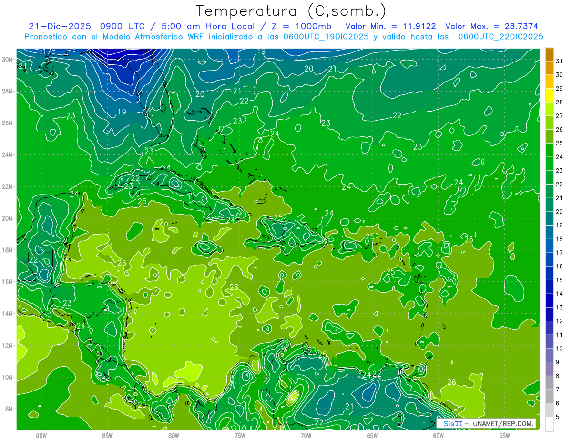Click the colorbar scale label "8"
Screen dimensions: 572x442
click(x=558, y=376)
